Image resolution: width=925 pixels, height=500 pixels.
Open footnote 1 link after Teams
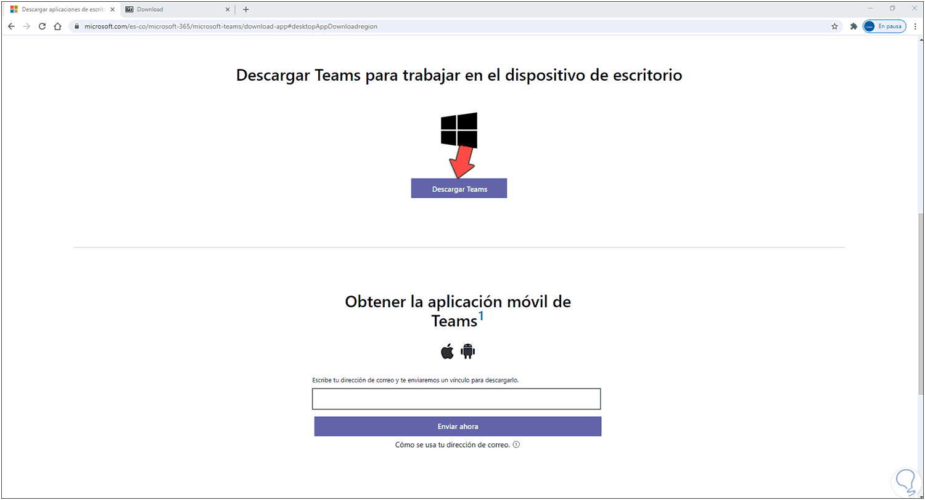[482, 317]
